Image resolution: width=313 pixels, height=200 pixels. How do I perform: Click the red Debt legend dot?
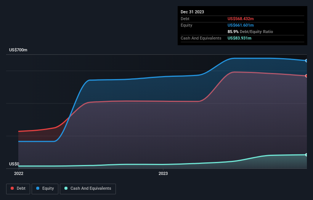[x=12, y=188]
